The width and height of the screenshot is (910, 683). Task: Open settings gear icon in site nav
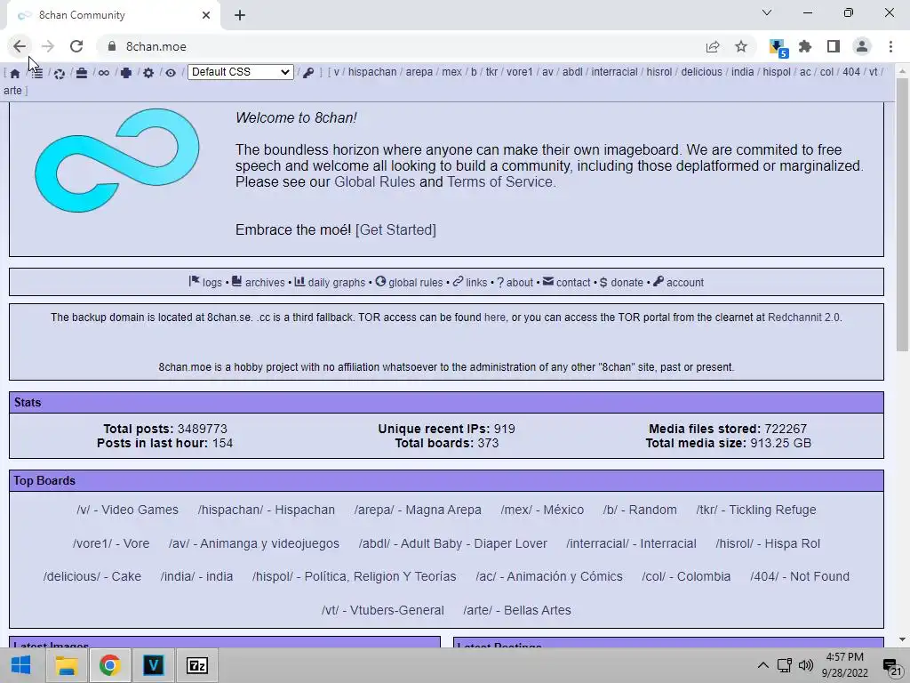(x=148, y=73)
